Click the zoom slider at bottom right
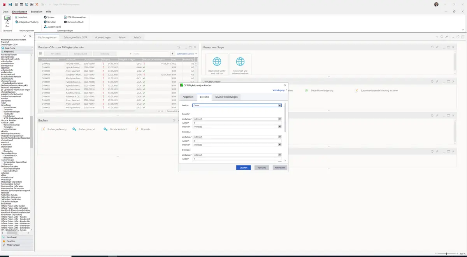This screenshot has width=467, height=257. tap(446, 253)
